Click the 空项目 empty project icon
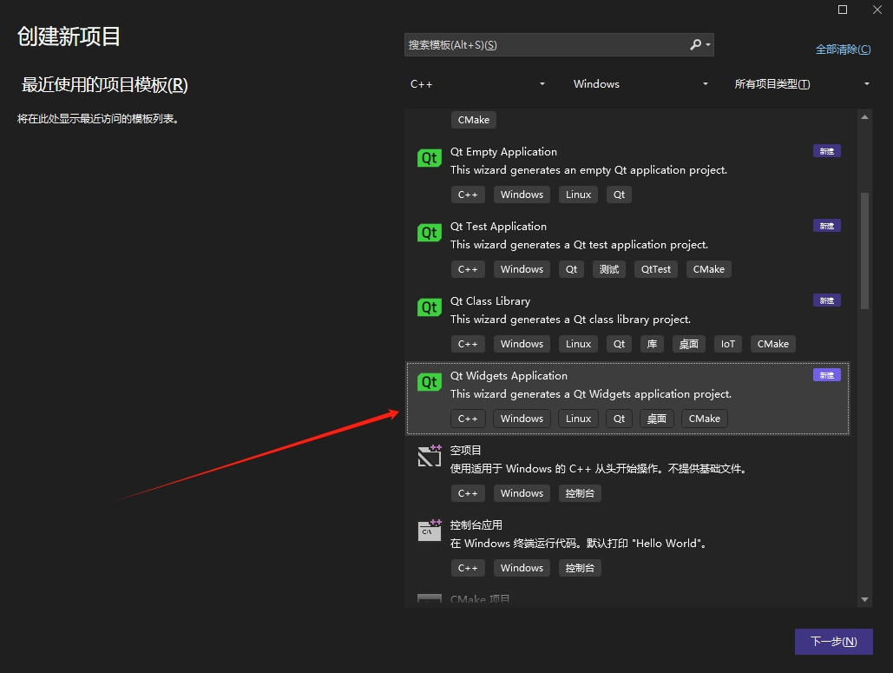Viewport: 893px width, 673px height. click(x=430, y=456)
